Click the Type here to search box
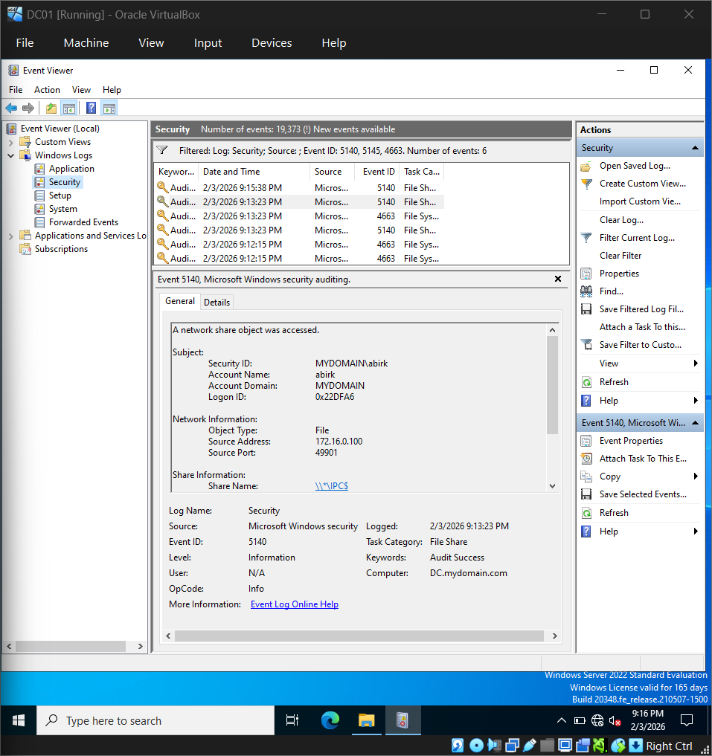The image size is (712, 756). pyautogui.click(x=156, y=721)
